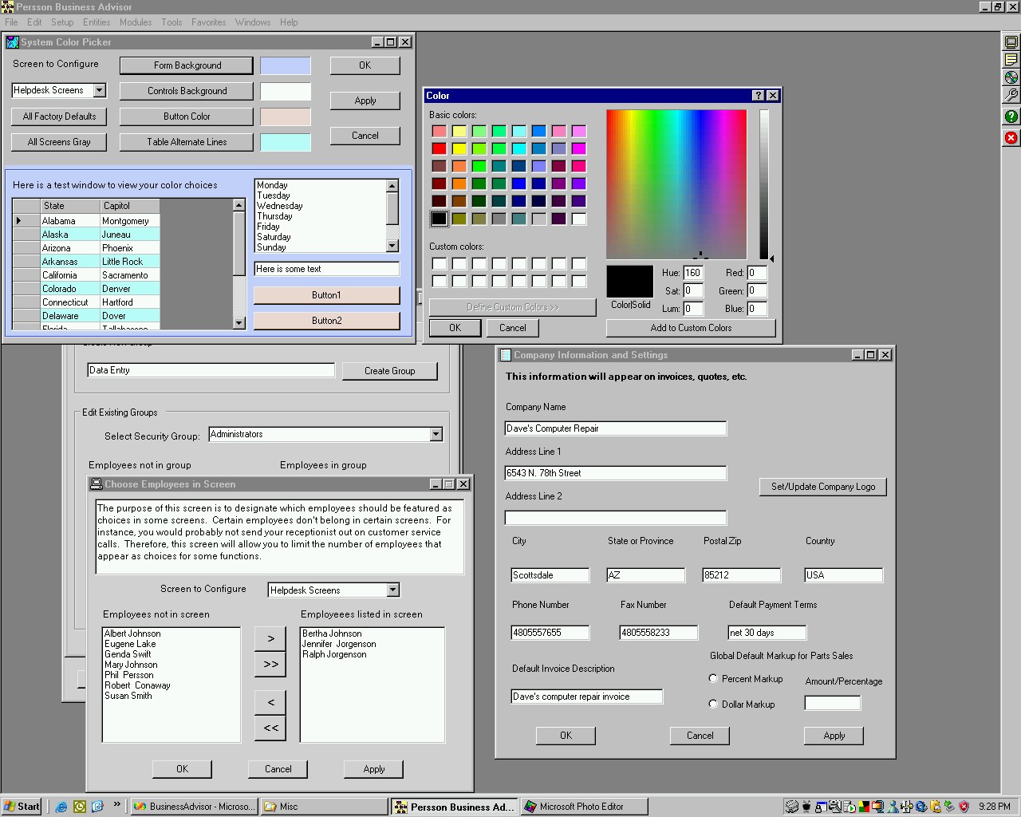This screenshot has width=1021, height=817.
Task: Click the Company Name input field
Action: [615, 428]
